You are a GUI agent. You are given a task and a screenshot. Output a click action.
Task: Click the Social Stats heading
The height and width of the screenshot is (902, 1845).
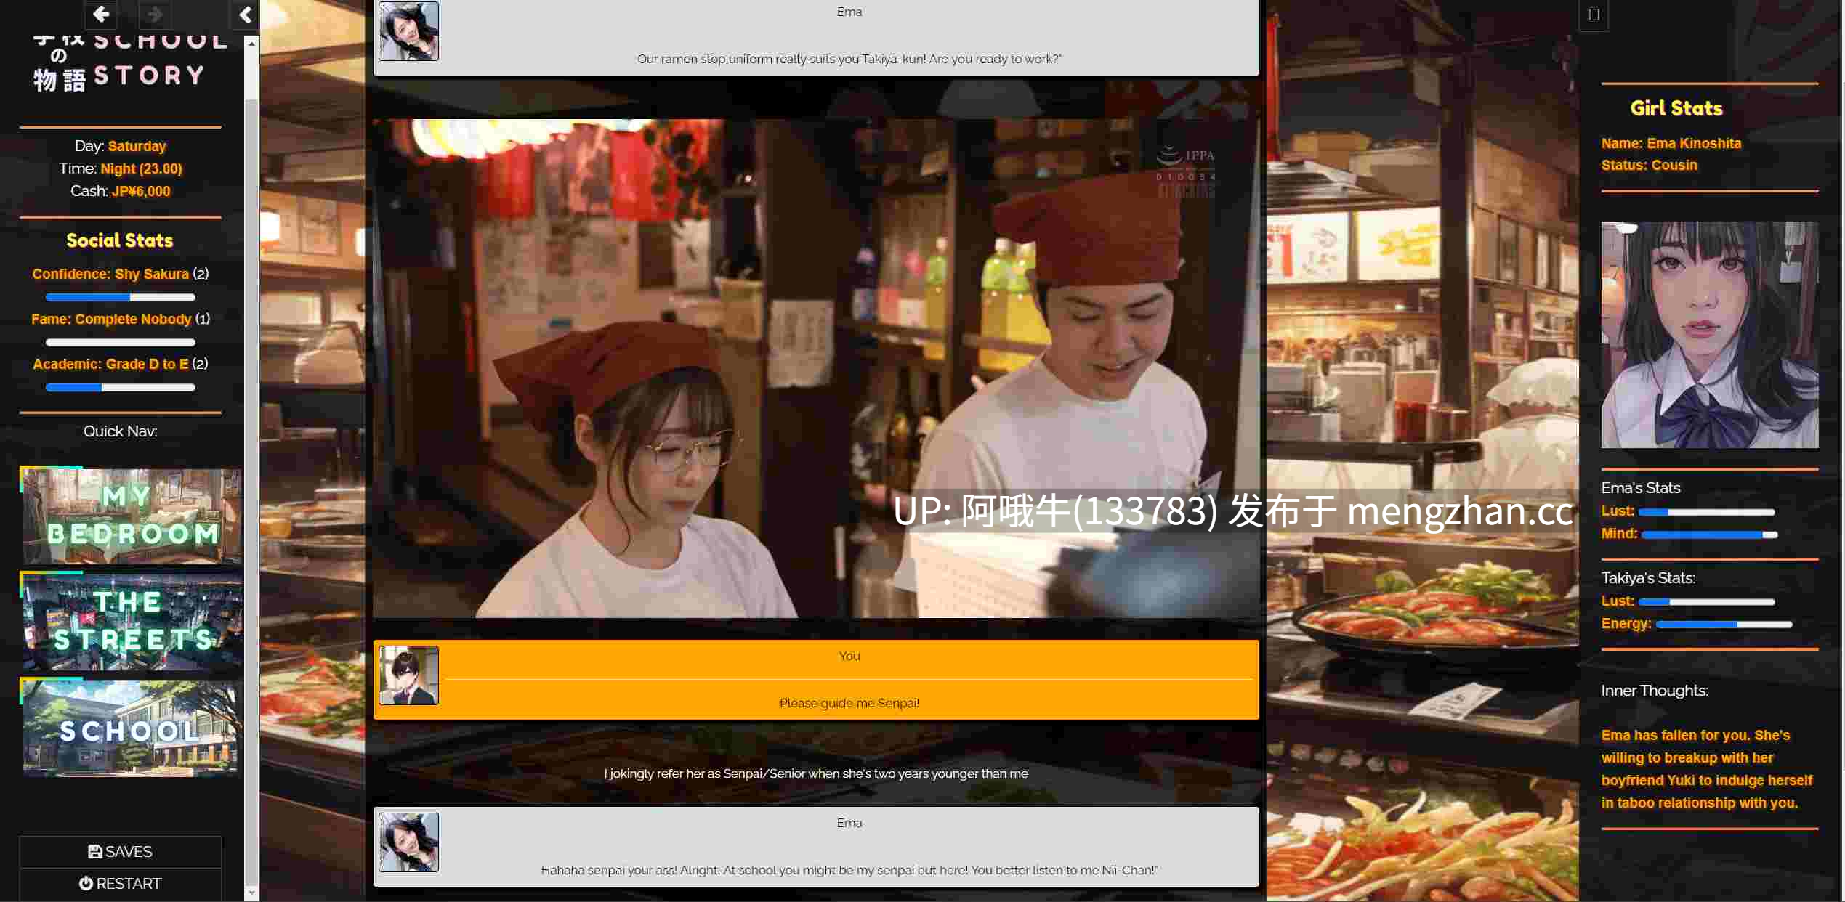(120, 240)
